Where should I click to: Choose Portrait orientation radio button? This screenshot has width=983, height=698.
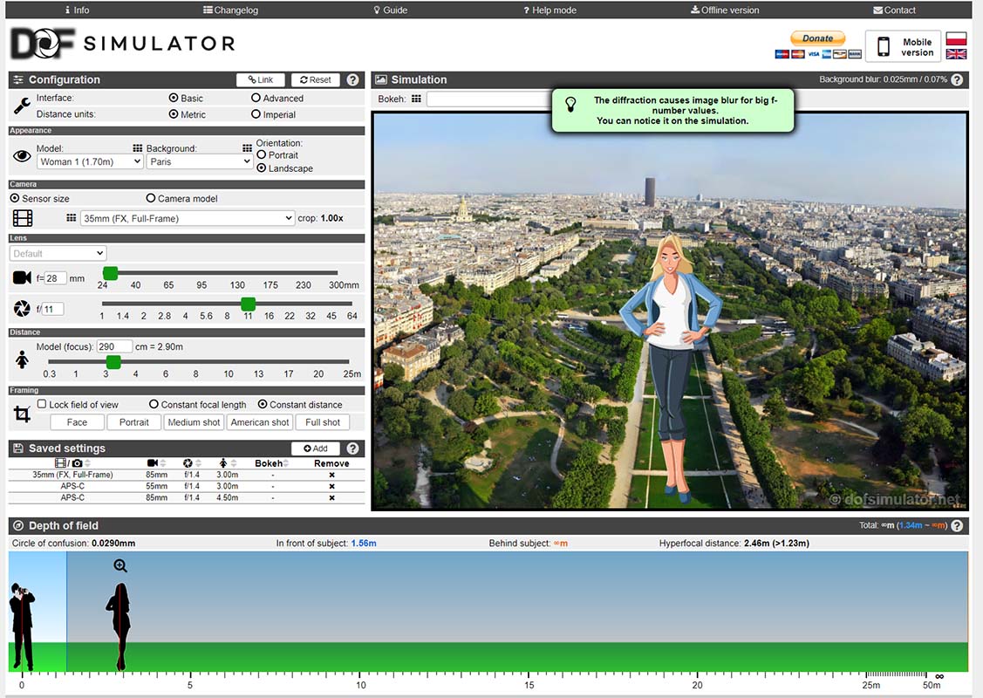(262, 155)
